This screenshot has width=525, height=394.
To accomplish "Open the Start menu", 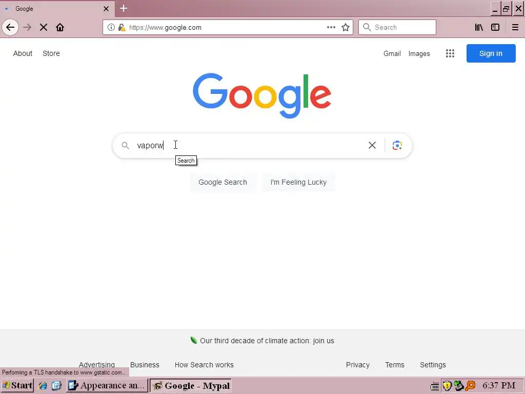I will point(17,386).
